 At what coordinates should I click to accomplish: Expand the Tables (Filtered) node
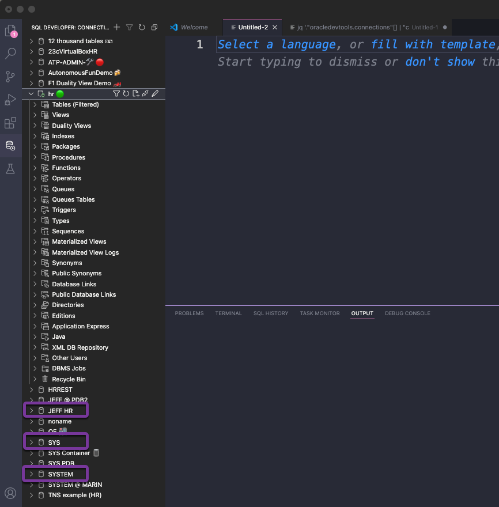[x=35, y=104]
